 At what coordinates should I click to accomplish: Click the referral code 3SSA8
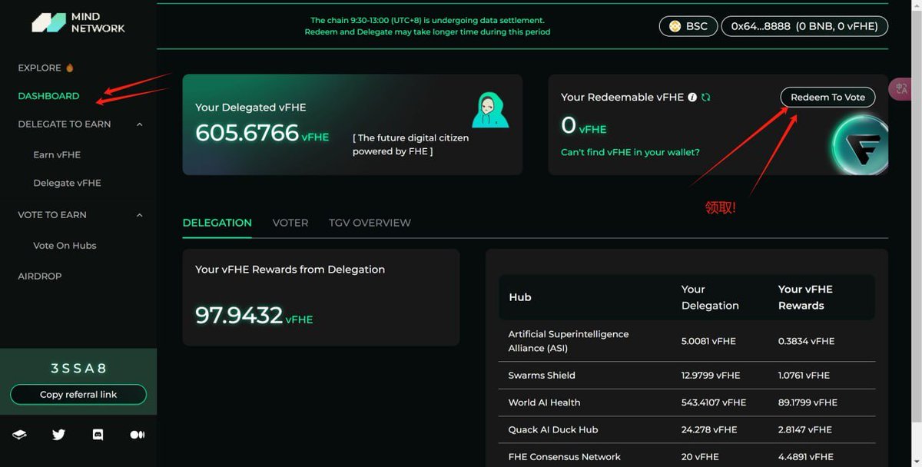pos(78,369)
